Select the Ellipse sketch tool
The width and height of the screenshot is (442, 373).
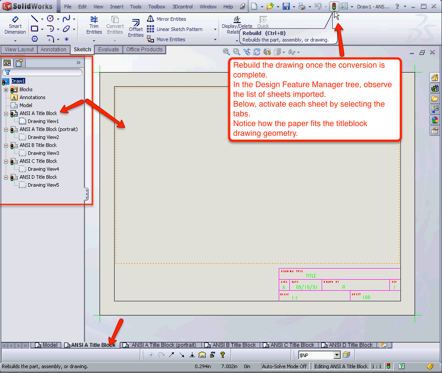pyautogui.click(x=66, y=29)
